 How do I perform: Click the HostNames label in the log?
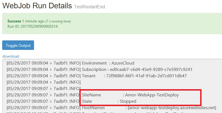pos(93,107)
